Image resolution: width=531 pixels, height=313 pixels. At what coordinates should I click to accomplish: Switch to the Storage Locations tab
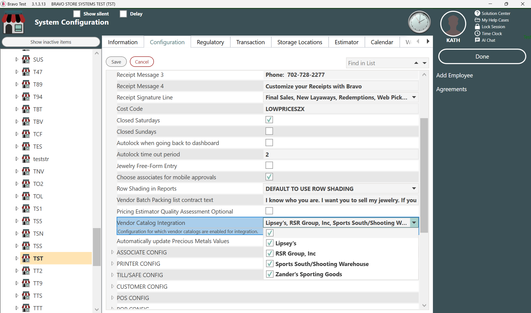click(x=300, y=42)
